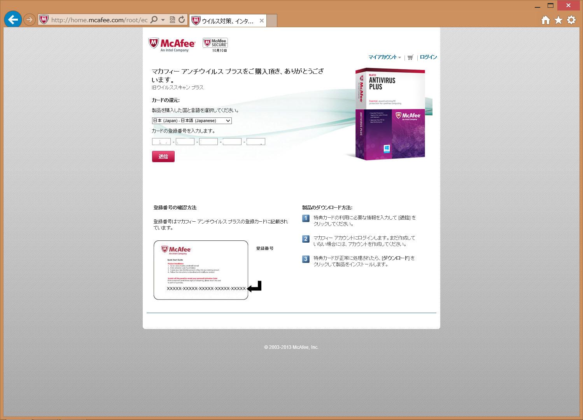Submit with the red 送信 button

click(163, 156)
